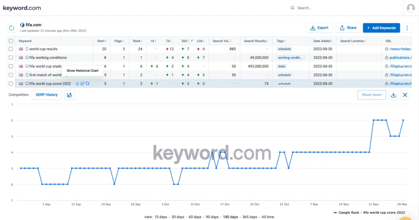Viewport: 419px width, 220px height.
Task: Open the chart view icon beside SERP History
Action: [x=69, y=95]
